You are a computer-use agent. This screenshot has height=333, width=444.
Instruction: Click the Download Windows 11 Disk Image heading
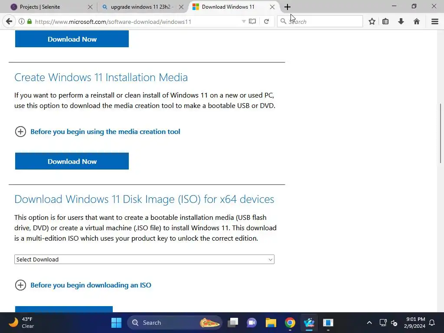144,199
